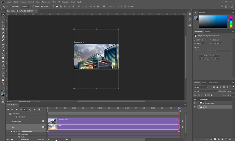
Task: Add a layer mask icon
Action: coord(215,139)
